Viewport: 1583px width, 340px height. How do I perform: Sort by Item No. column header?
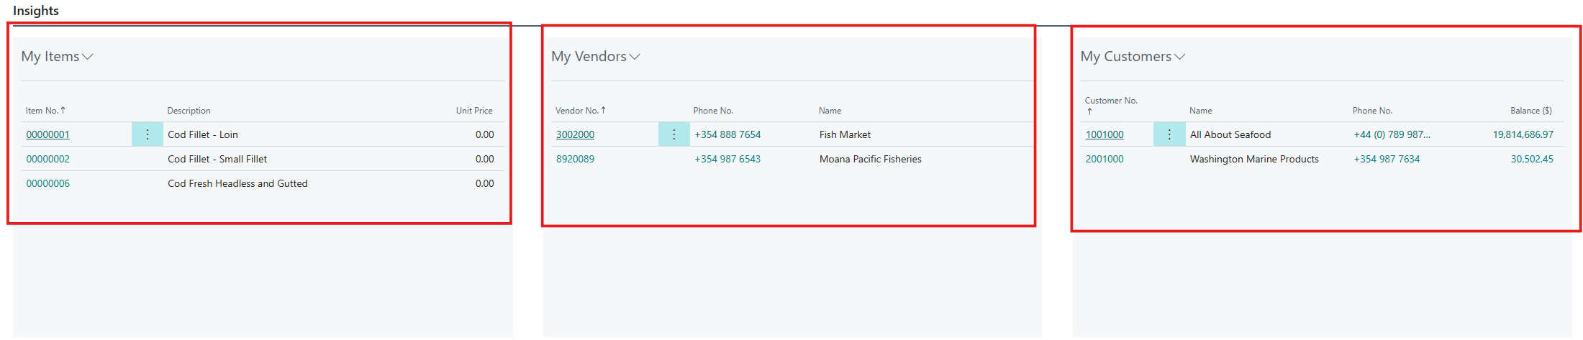click(42, 111)
